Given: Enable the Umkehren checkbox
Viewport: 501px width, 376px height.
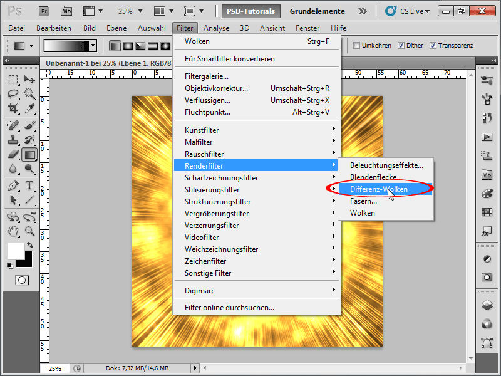Looking at the screenshot, I should 356,45.
